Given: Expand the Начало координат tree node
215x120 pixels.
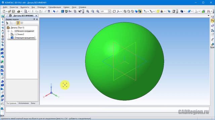Looking at the screenshot, I should click(8, 31).
